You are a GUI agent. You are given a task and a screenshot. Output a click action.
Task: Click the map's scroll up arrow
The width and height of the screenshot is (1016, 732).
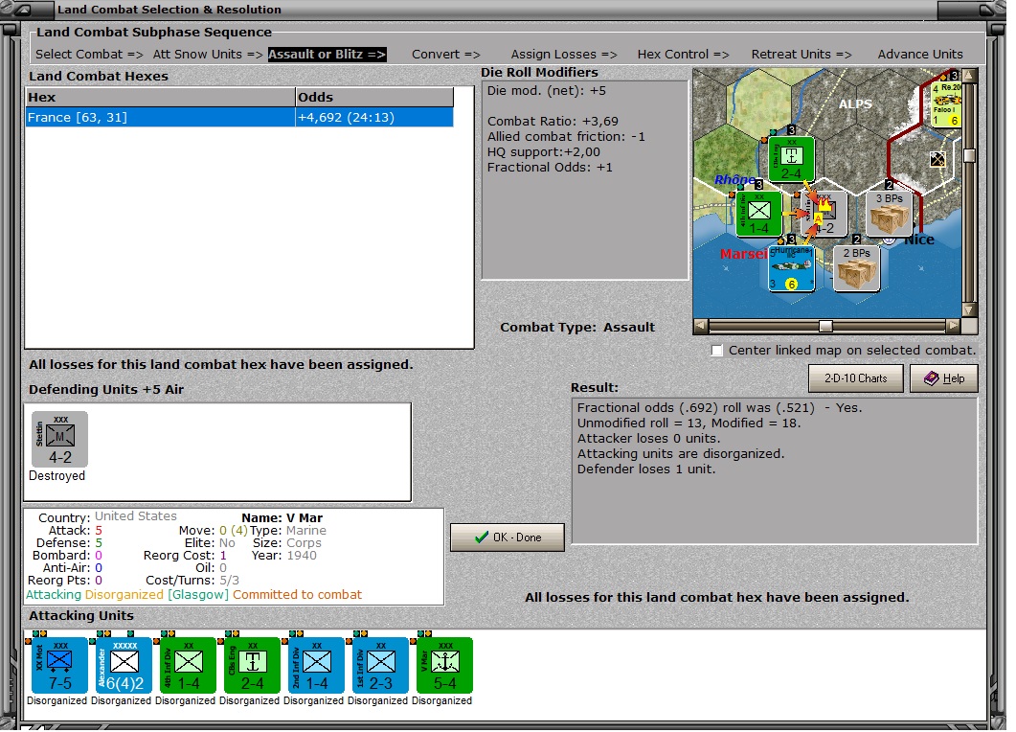[969, 76]
